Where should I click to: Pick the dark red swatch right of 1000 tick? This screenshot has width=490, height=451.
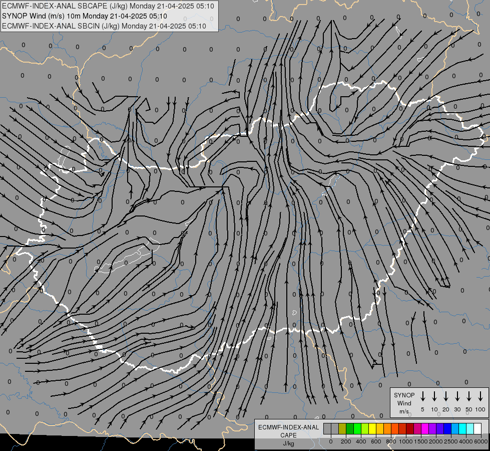pos(410,428)
